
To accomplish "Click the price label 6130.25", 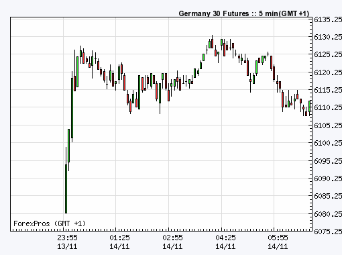I will (328, 37).
